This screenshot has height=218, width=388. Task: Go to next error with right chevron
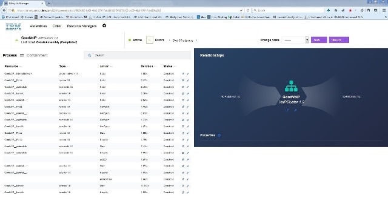coord(196,41)
